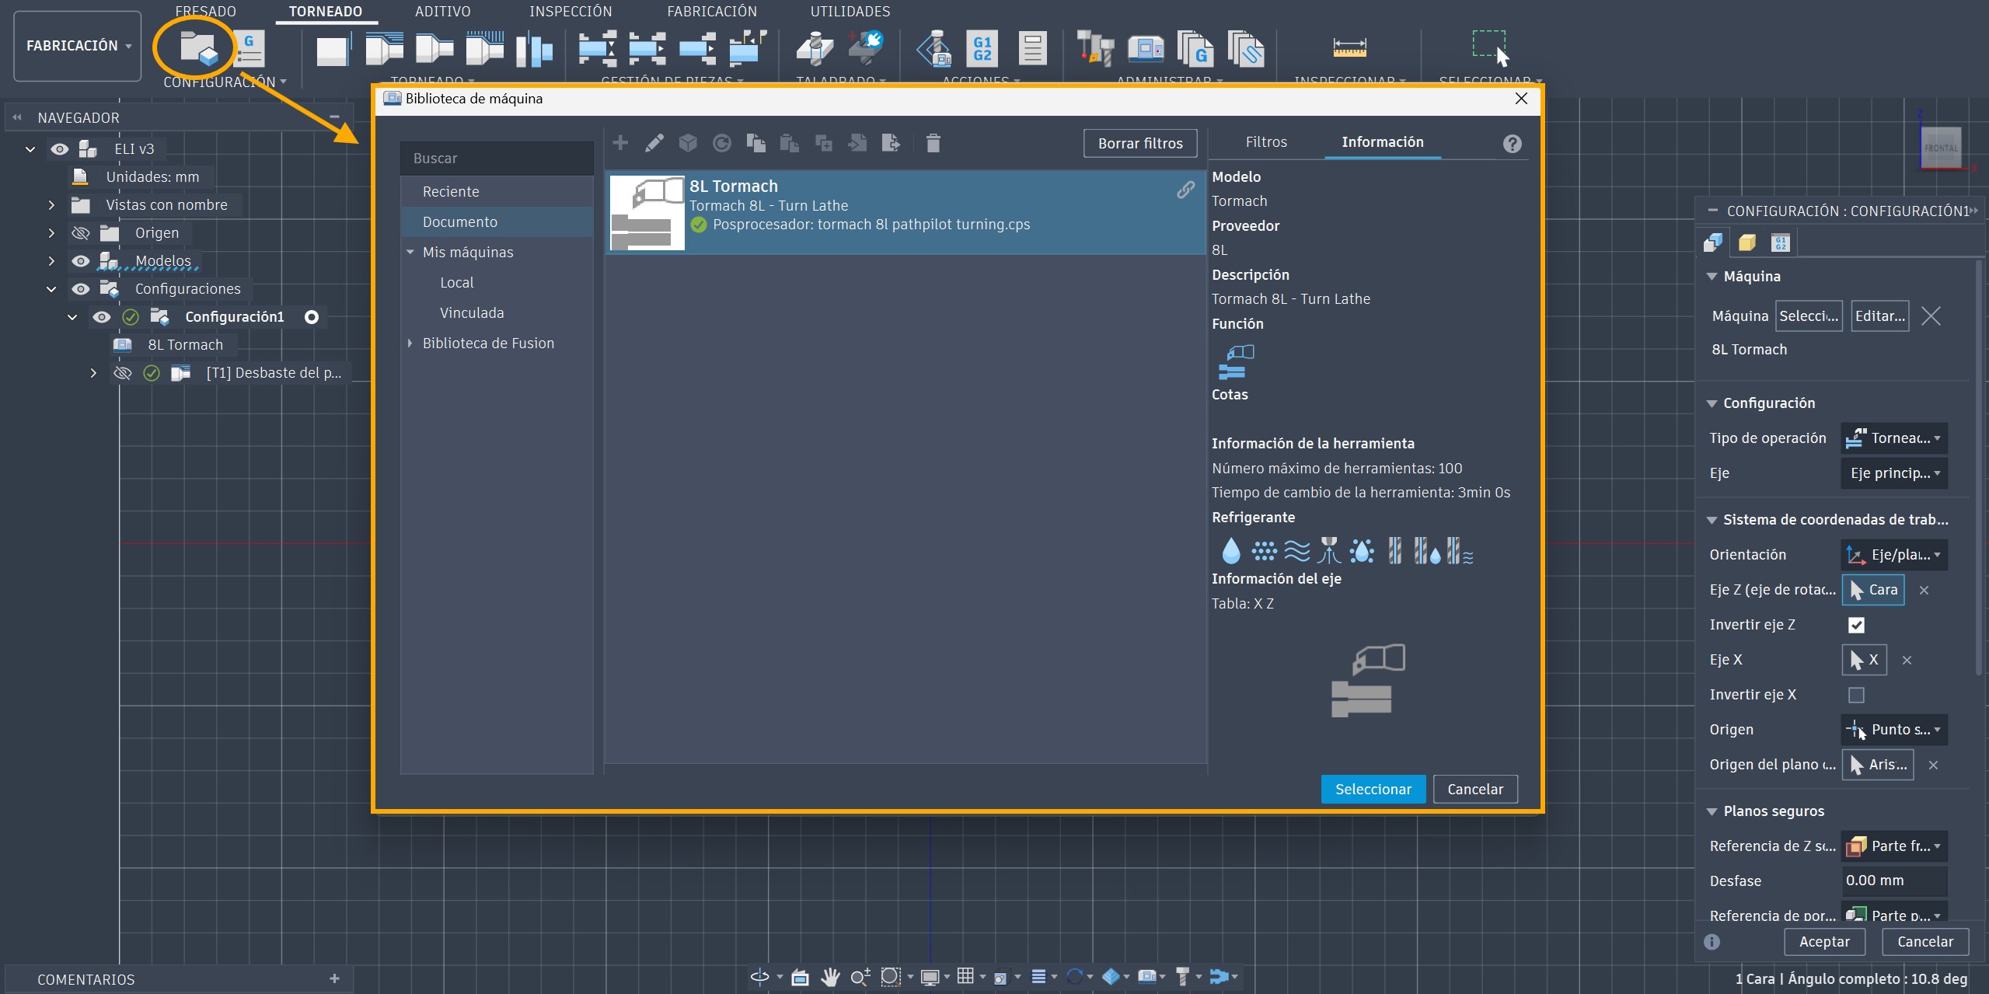Image resolution: width=1989 pixels, height=994 pixels.
Task: Activate the selection tool icon
Action: [1490, 48]
